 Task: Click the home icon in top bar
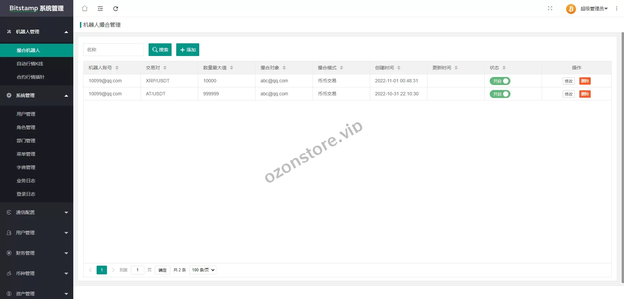tap(85, 9)
